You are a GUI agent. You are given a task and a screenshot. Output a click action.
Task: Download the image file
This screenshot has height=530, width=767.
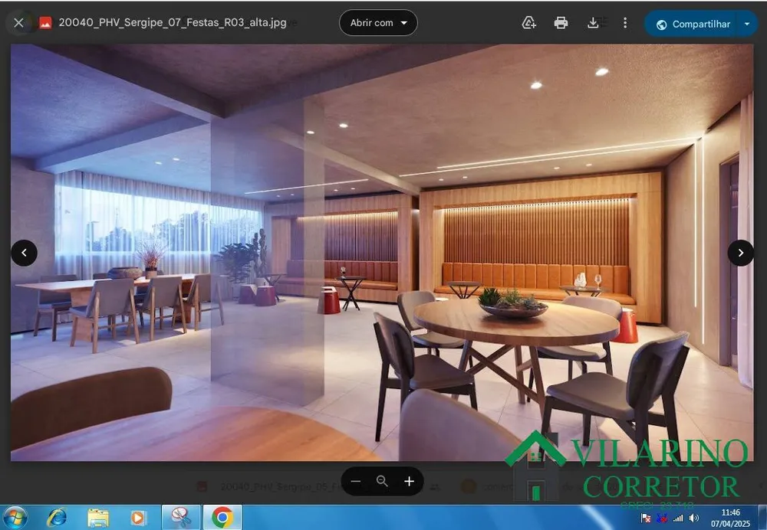click(x=593, y=23)
